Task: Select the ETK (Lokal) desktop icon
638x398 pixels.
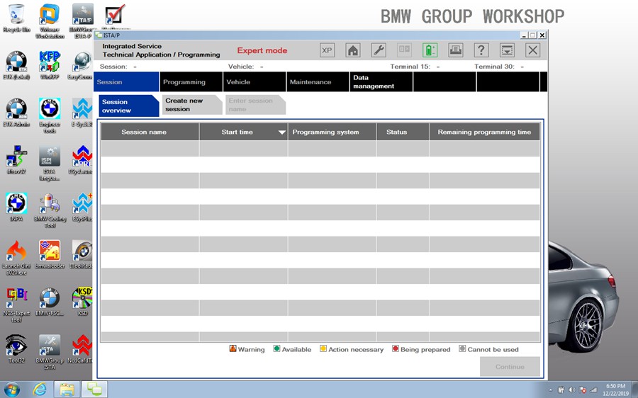Action: coord(16,65)
